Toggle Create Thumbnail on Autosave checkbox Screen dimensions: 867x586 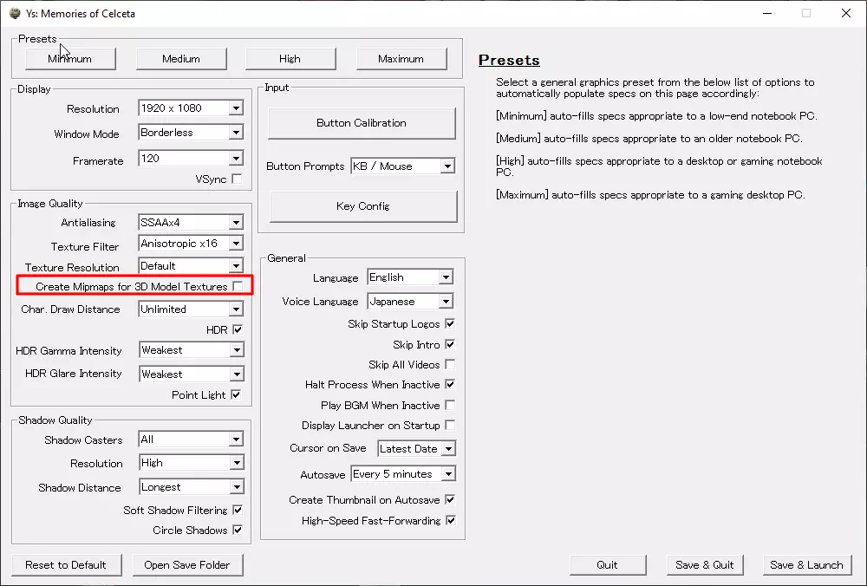pos(450,499)
